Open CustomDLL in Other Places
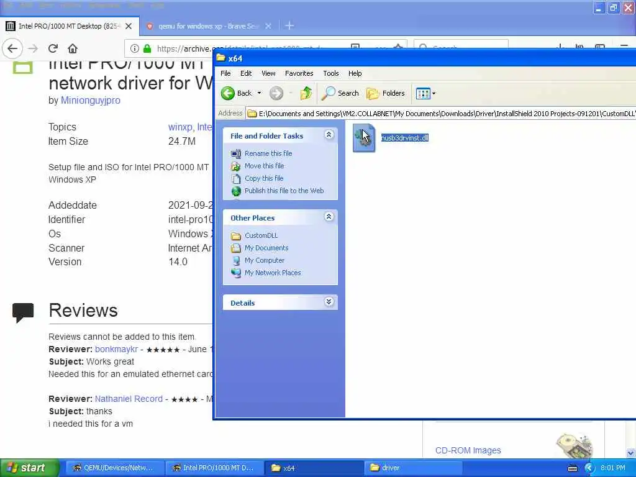This screenshot has height=477, width=636. 261,235
